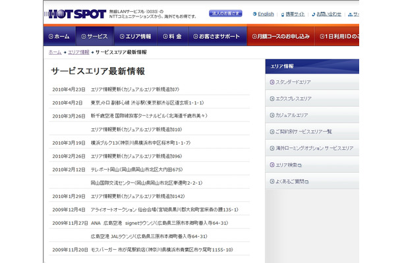Viewport: 402px width, 263px height.
Task: Select the カジュアルエリア新規追加0142 update entry
Action: pos(138,196)
